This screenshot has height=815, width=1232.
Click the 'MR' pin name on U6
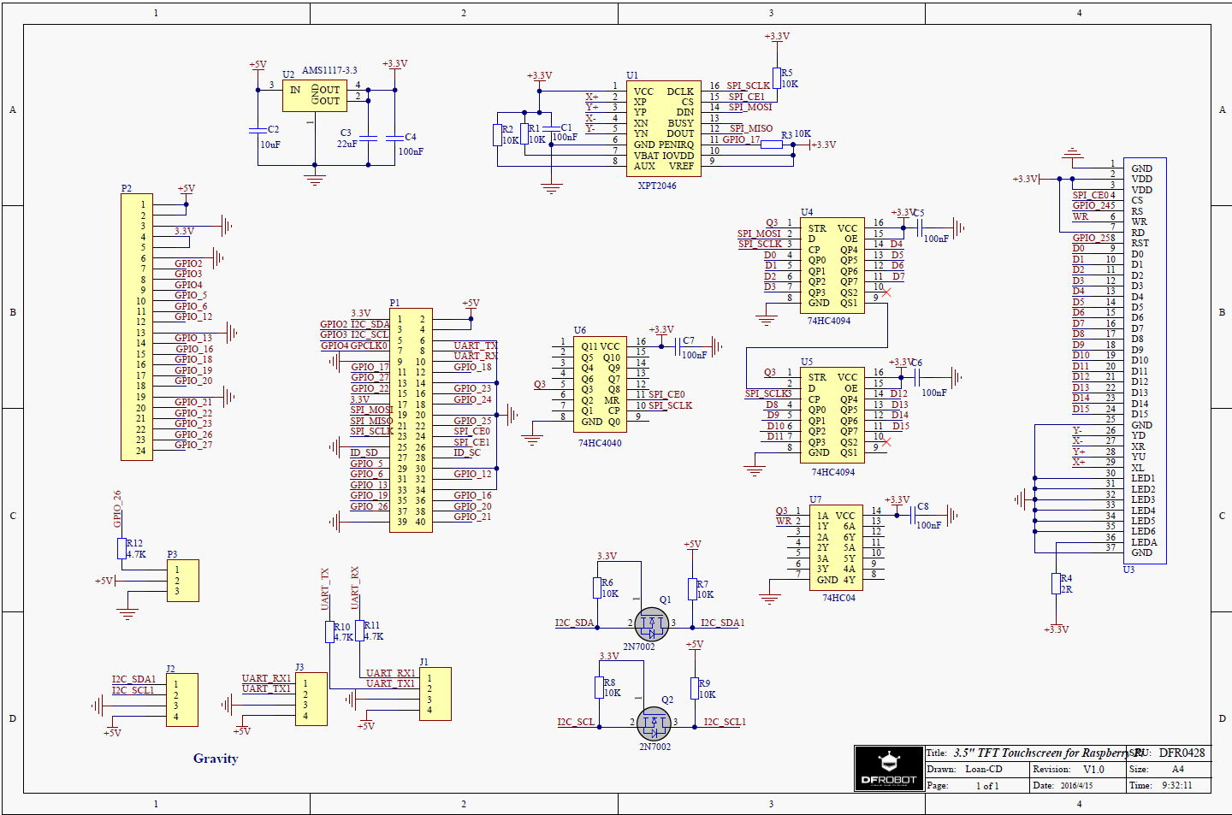coord(612,400)
